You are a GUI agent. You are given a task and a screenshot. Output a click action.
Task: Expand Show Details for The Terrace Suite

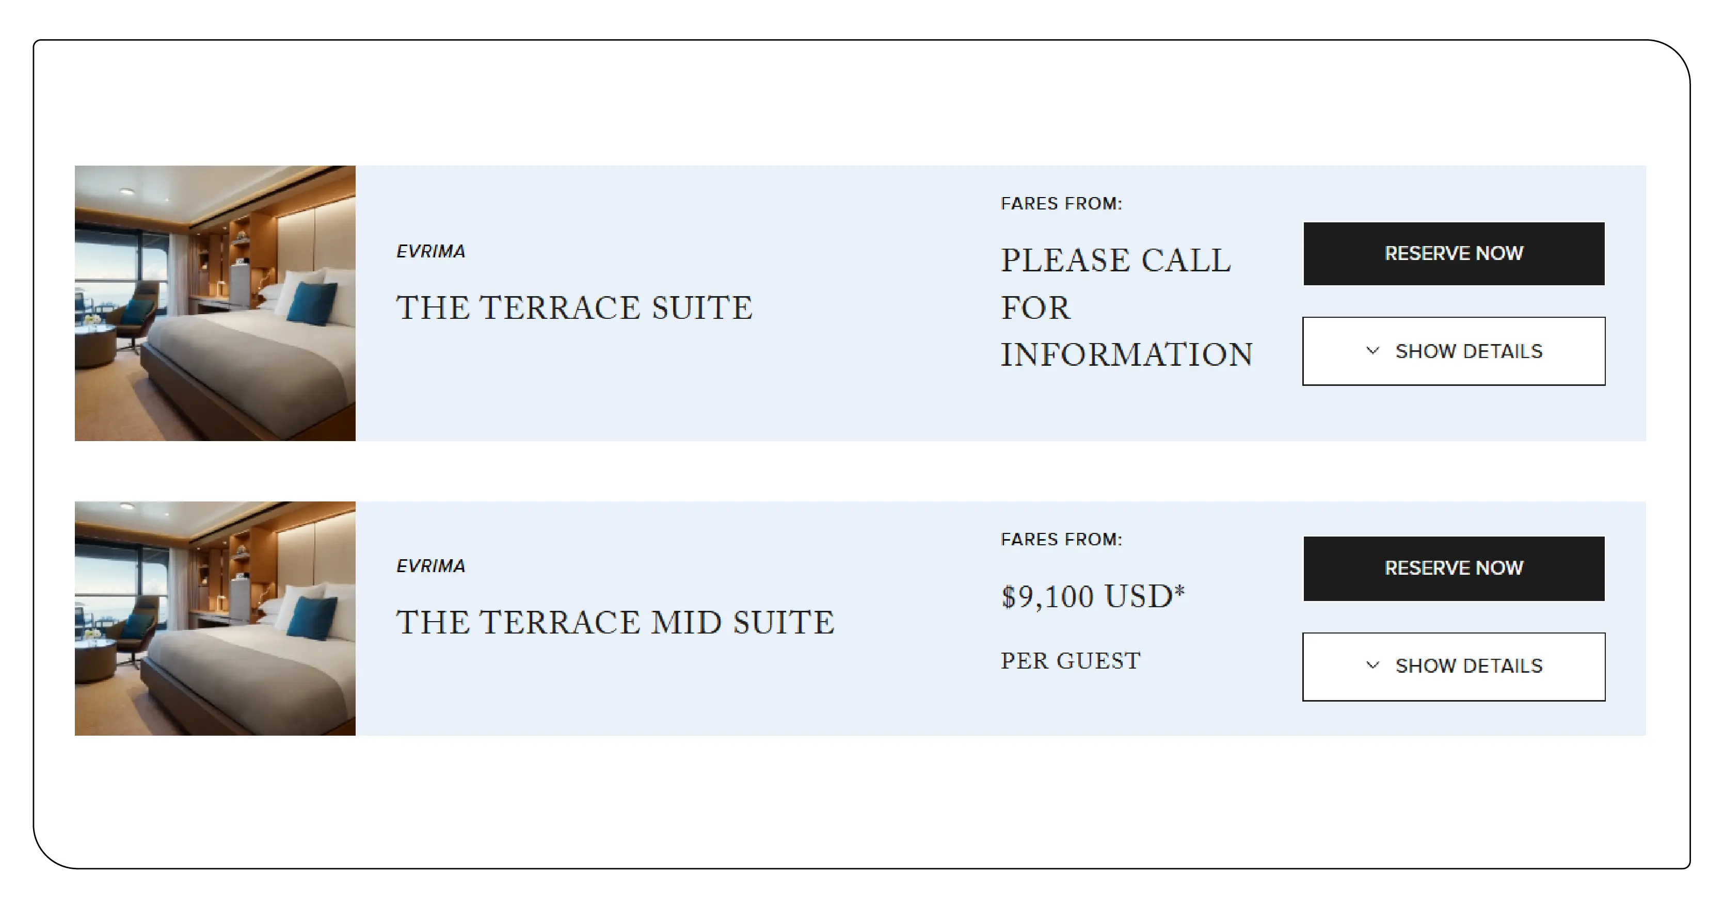1452,350
